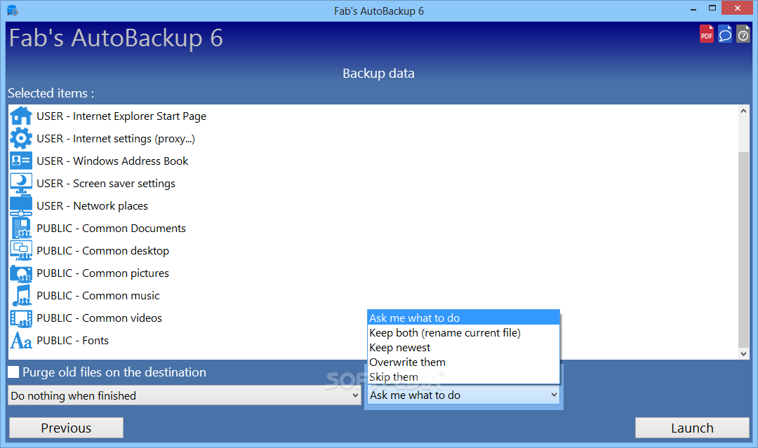Click the Previous button
Image resolution: width=758 pixels, height=448 pixels.
[66, 428]
